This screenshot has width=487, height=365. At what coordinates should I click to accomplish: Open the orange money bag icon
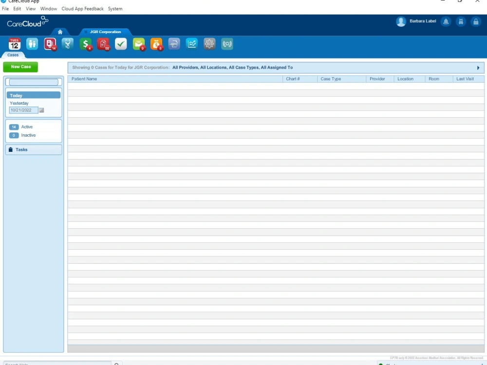pyautogui.click(x=156, y=44)
